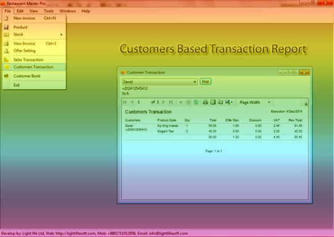The image size is (334, 237).
Task: Click the back to parent report arrow
Action: [x=181, y=102]
